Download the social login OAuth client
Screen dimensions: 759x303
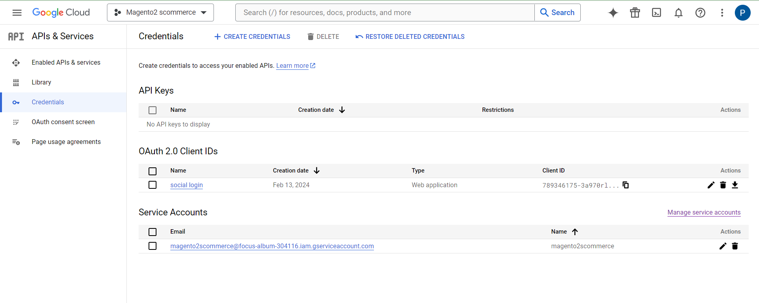coord(734,185)
